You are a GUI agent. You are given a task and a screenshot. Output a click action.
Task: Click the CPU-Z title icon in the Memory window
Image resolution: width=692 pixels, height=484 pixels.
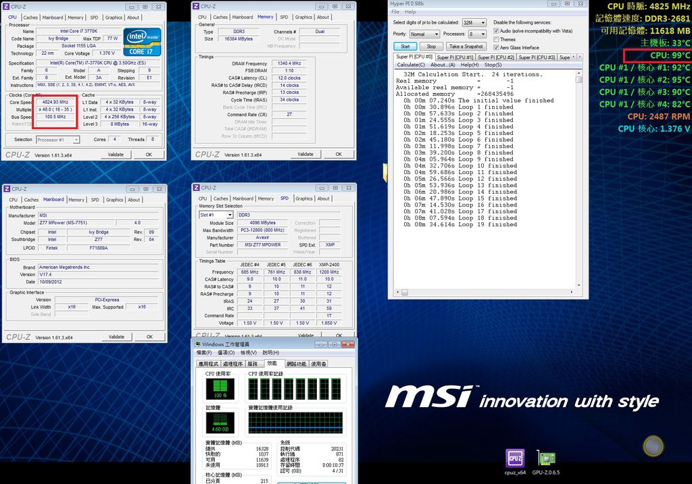click(196, 6)
